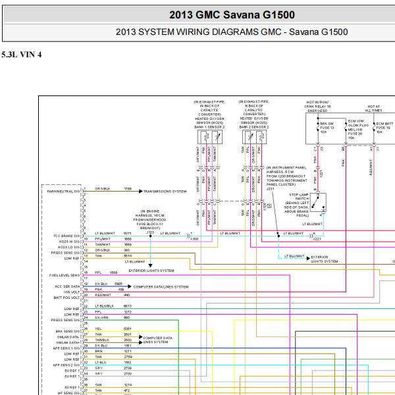
Task: Click circuit number '2501' on pin 27
Action: (x=128, y=334)
